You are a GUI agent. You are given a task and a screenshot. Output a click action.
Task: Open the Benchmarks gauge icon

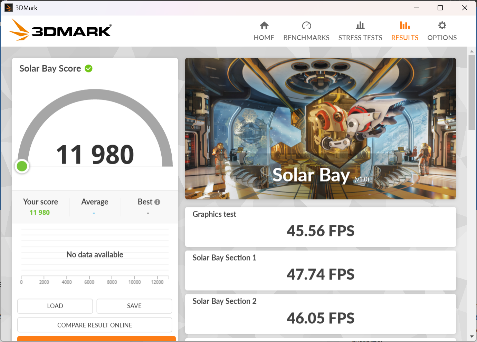[306, 26]
